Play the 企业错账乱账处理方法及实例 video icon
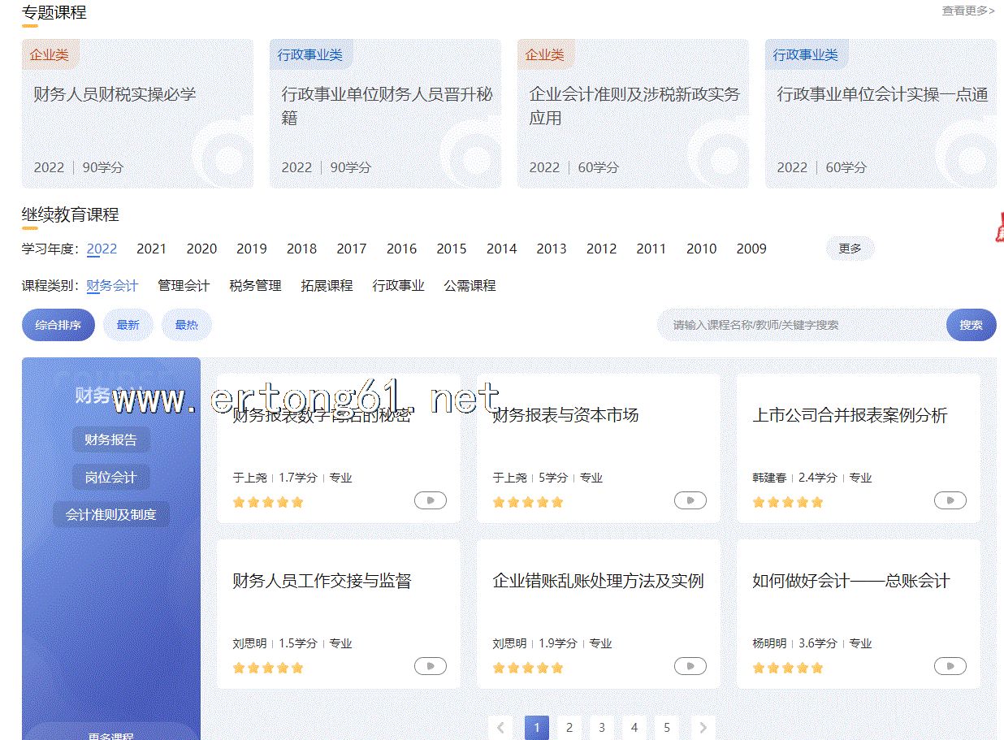The image size is (1004, 740). 690,666
